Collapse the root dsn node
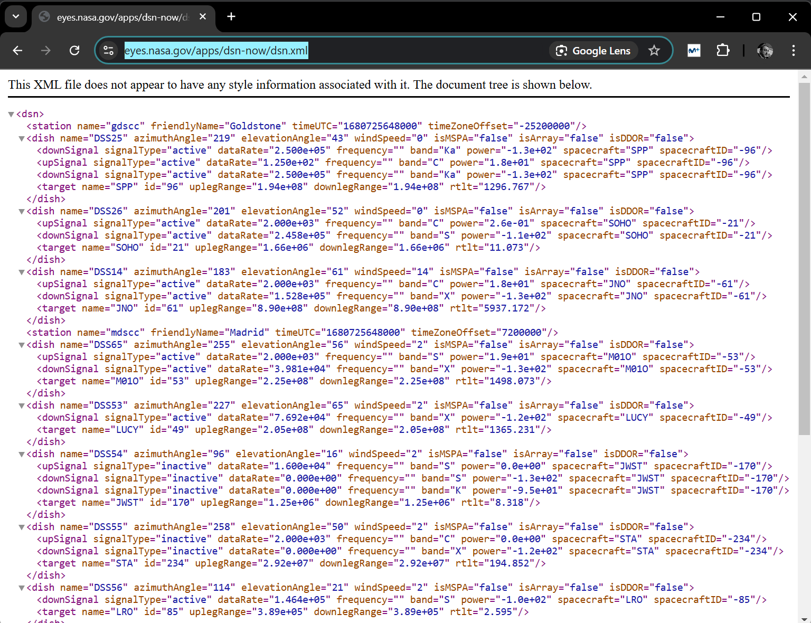The width and height of the screenshot is (811, 623). [x=11, y=115]
